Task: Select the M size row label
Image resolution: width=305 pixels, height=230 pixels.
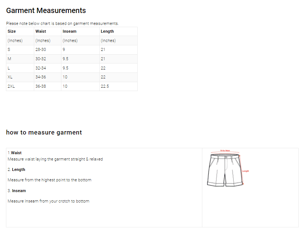Action: pos(9,59)
